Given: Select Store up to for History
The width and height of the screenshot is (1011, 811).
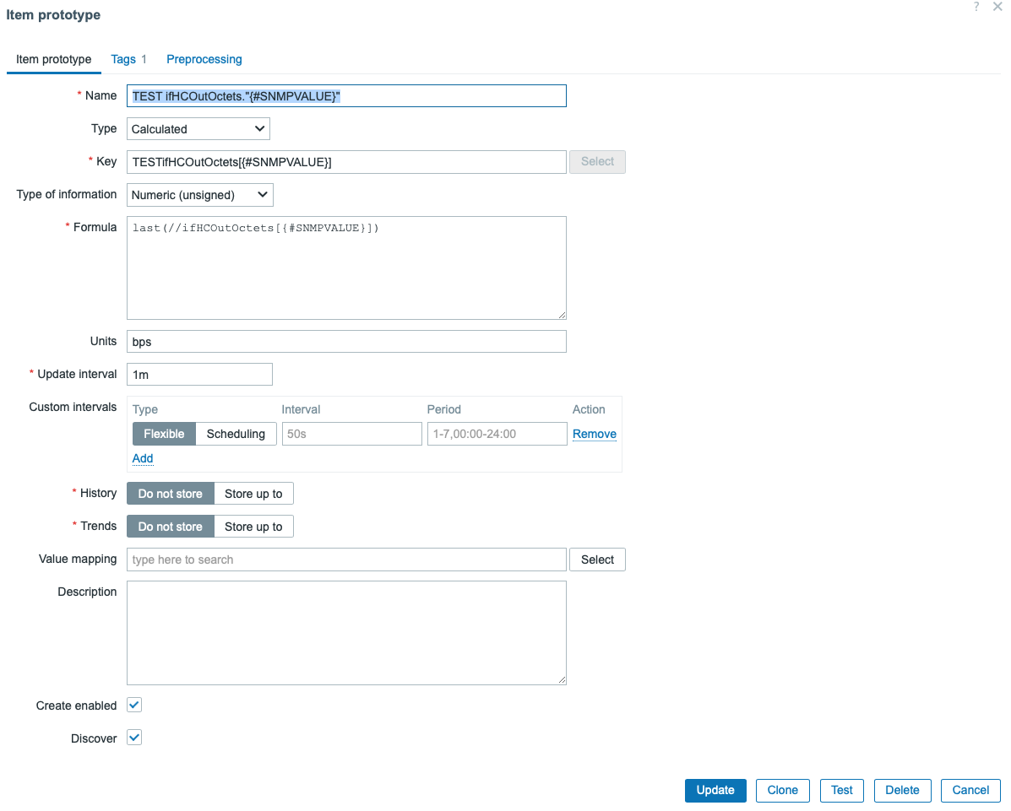Looking at the screenshot, I should coord(253,494).
